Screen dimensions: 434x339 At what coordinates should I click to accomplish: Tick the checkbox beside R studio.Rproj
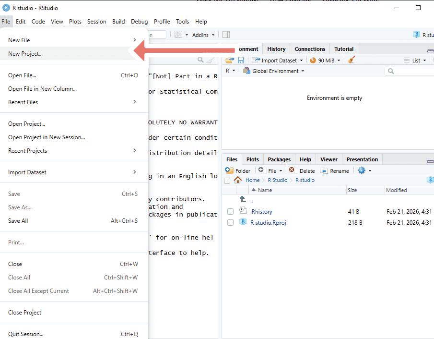[230, 223]
